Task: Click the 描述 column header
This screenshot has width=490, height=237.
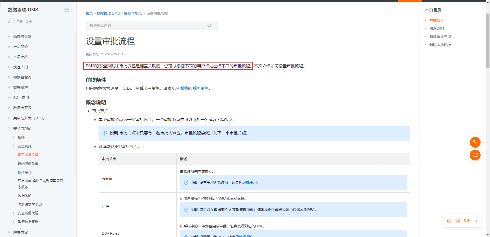Action: (293, 159)
